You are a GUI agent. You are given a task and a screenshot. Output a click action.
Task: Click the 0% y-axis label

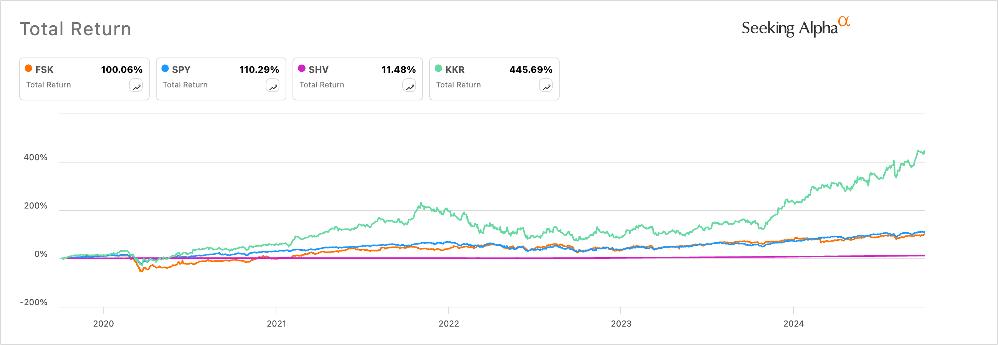[41, 254]
